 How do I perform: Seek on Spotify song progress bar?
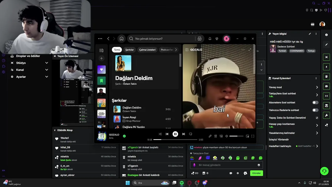coord(175,140)
